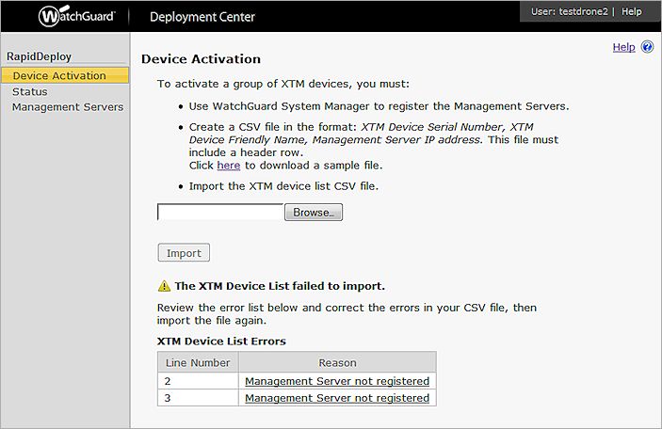Click the Device Activation page heading
Screen dimensions: 662x429
(201, 59)
